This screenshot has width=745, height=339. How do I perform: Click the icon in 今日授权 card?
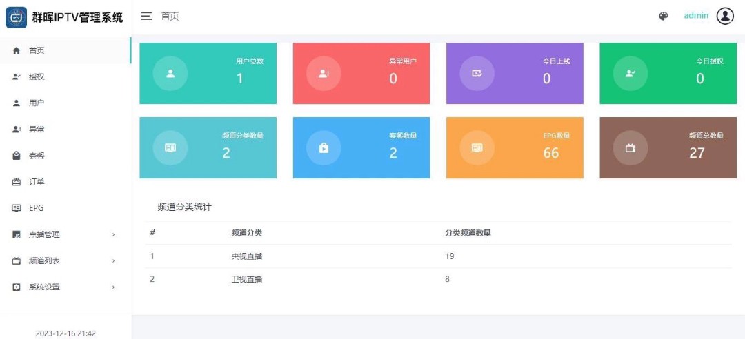(x=630, y=74)
